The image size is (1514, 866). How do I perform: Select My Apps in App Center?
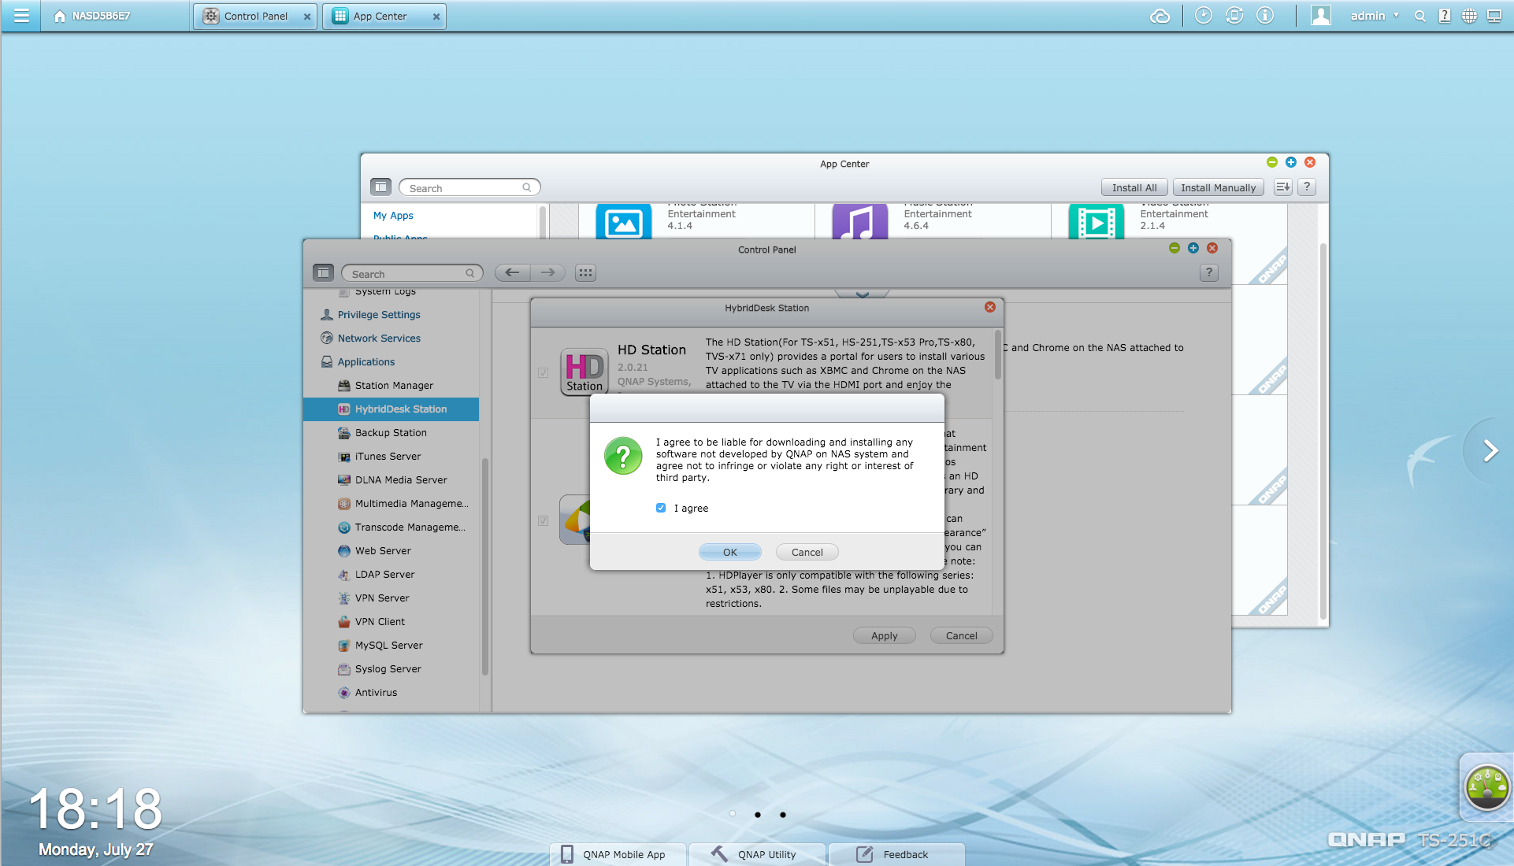[x=393, y=215]
